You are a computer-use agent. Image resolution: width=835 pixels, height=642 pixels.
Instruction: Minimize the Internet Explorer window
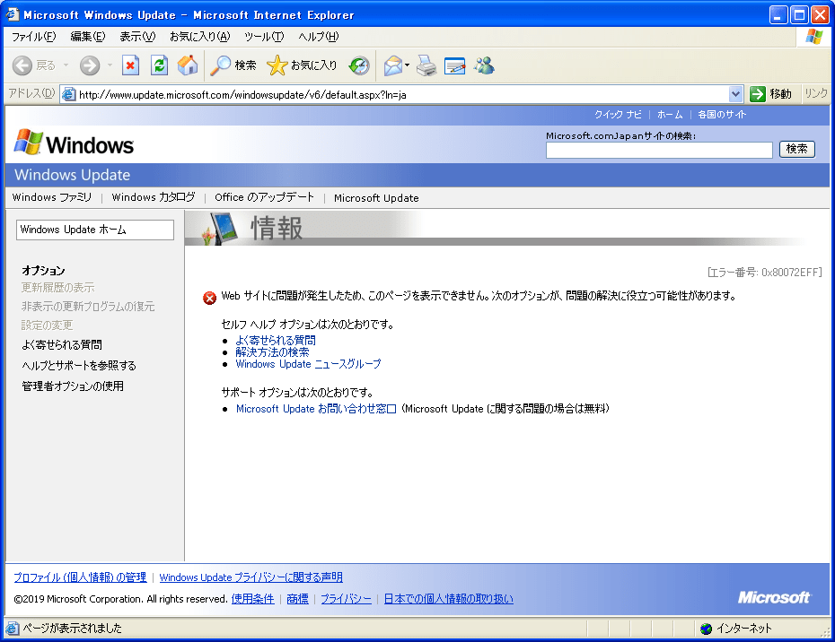[778, 15]
